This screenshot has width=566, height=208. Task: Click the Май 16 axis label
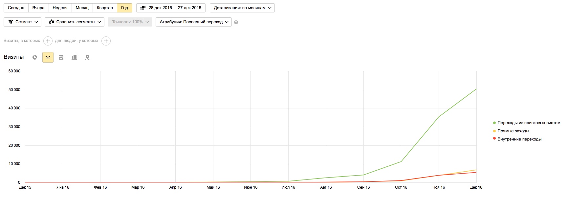pos(213,187)
